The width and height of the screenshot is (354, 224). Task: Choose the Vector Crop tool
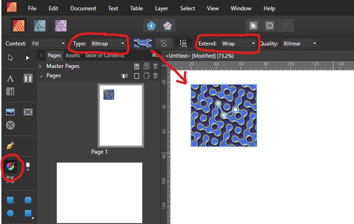tap(10, 179)
